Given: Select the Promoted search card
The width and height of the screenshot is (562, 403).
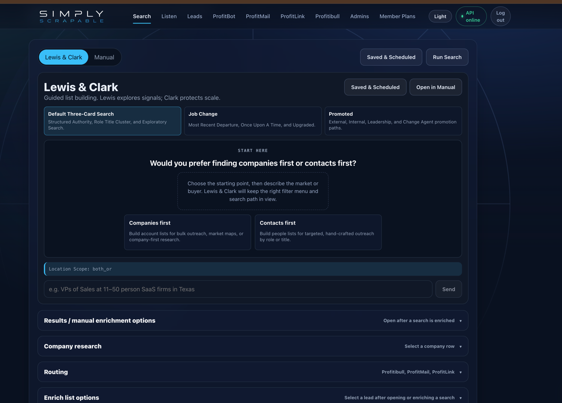Looking at the screenshot, I should pyautogui.click(x=393, y=121).
